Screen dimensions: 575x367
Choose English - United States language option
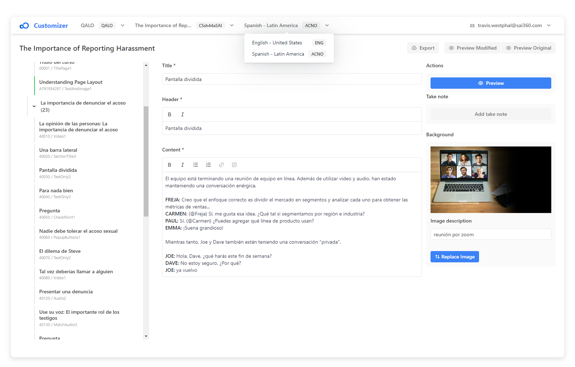pos(289,43)
